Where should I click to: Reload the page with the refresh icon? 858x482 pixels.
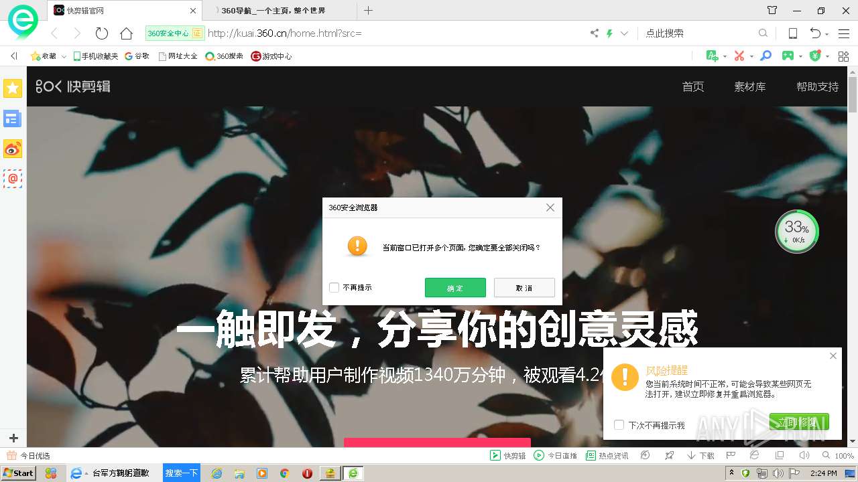102,33
